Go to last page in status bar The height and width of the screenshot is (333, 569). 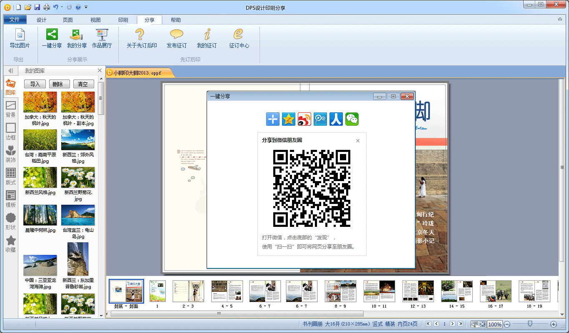click(x=460, y=324)
